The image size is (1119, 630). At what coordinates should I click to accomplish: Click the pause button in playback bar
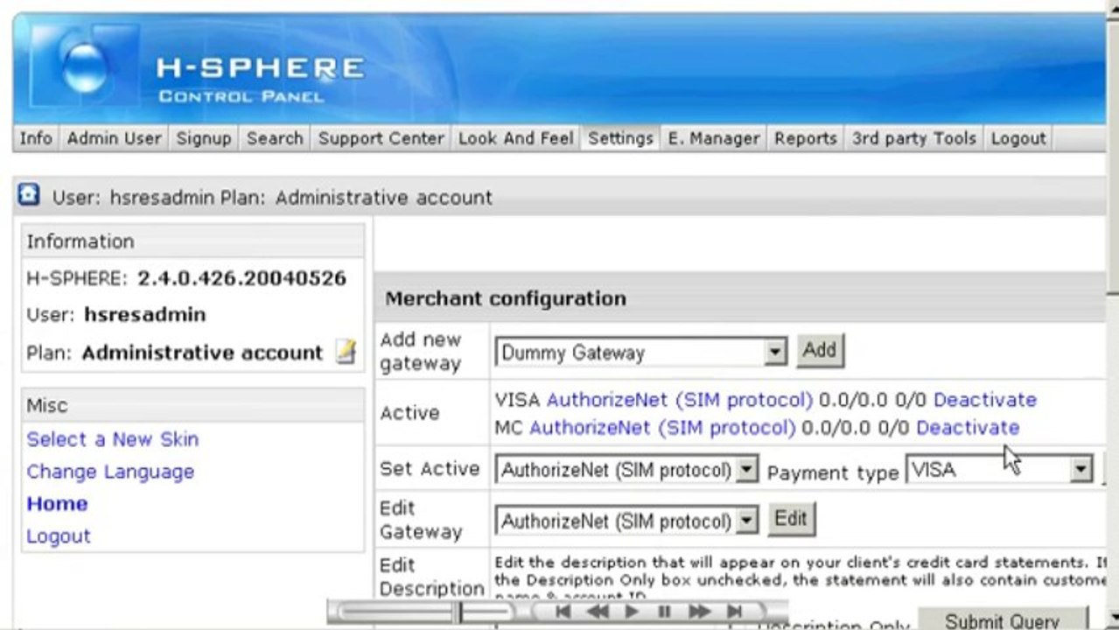664,612
